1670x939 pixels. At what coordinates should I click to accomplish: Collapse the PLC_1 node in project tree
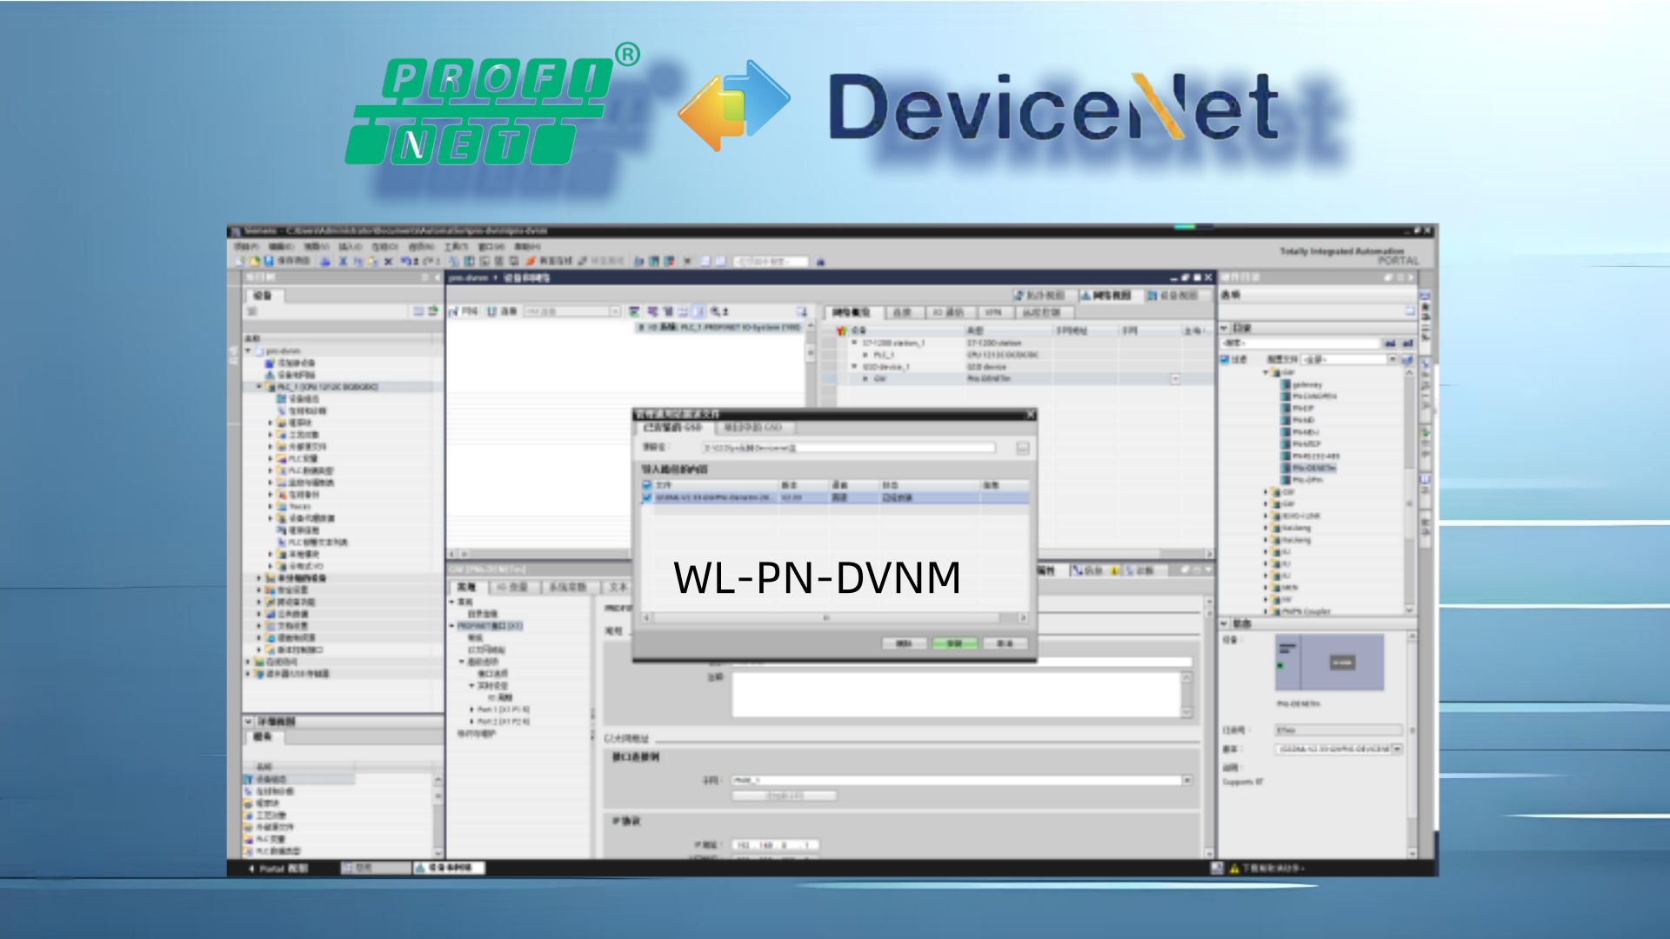click(x=259, y=387)
